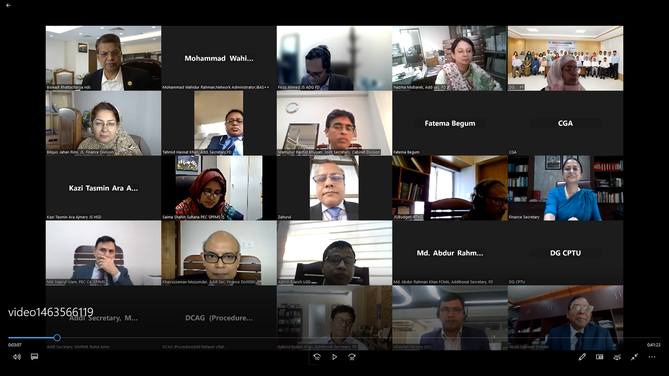Select the CGA participant tile

coord(566,123)
